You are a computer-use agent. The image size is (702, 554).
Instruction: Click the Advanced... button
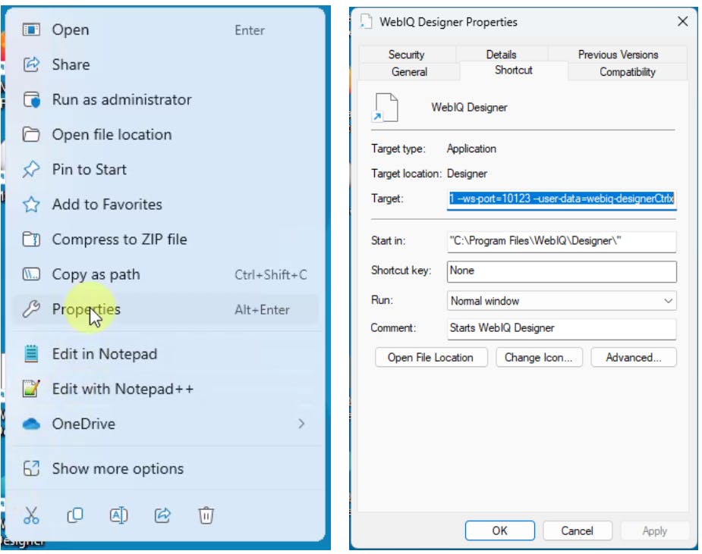[x=634, y=357]
